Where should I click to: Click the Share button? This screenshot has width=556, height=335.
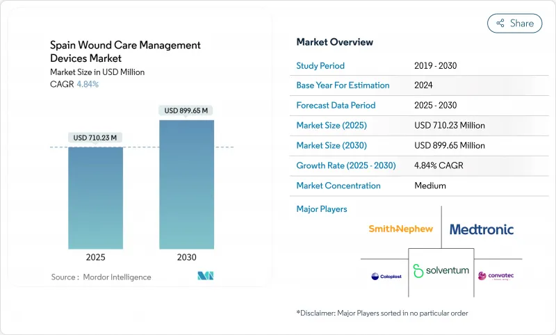point(515,23)
